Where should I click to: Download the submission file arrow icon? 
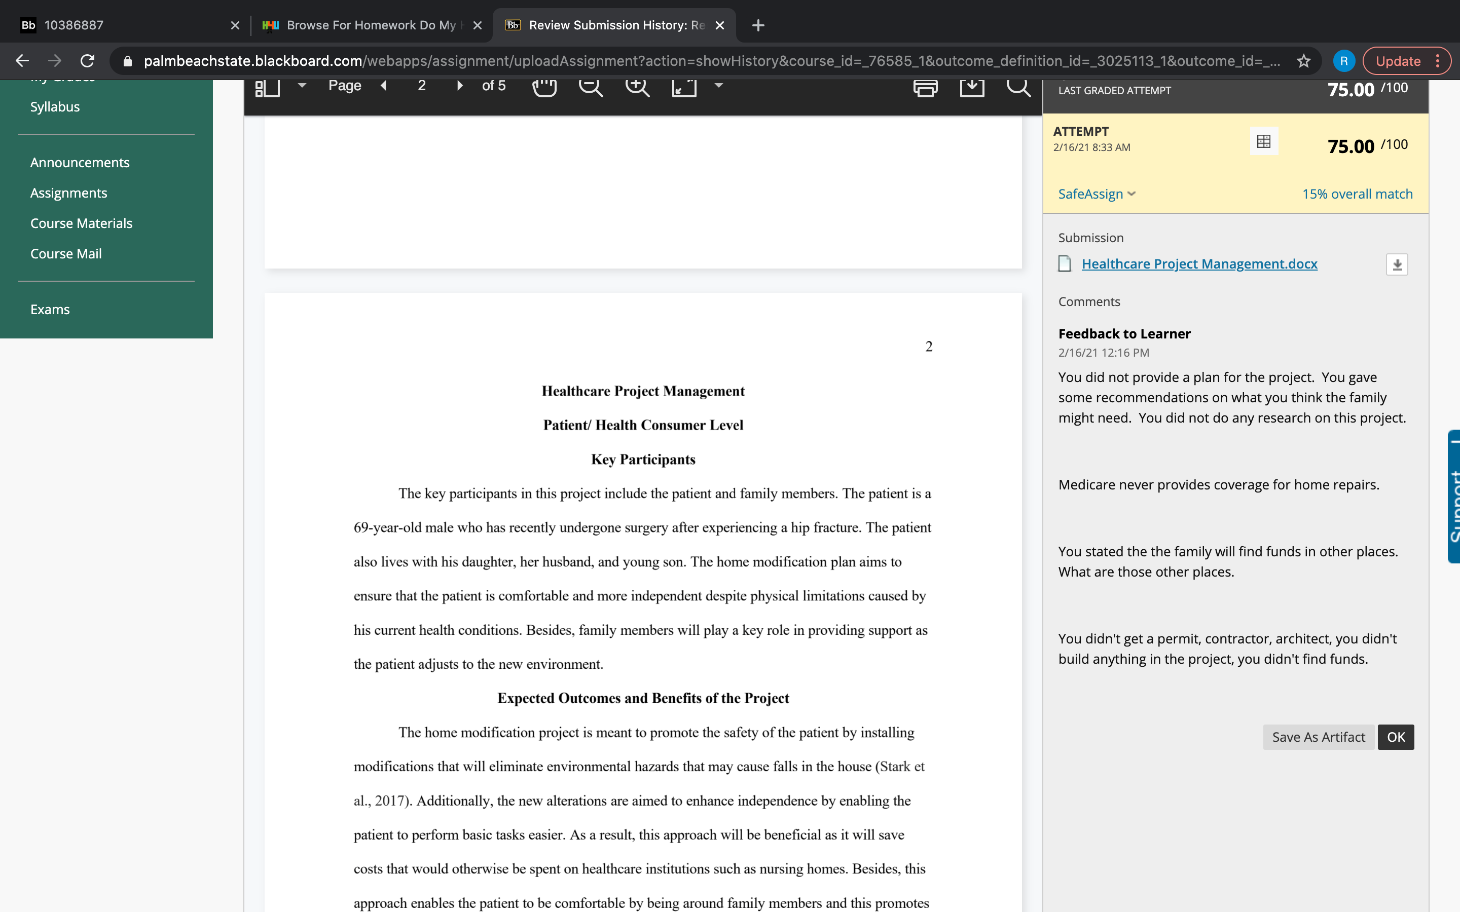tap(1397, 265)
